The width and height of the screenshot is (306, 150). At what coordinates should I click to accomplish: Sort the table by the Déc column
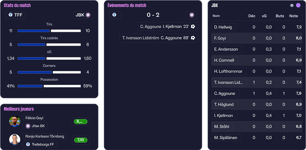coord(252,16)
